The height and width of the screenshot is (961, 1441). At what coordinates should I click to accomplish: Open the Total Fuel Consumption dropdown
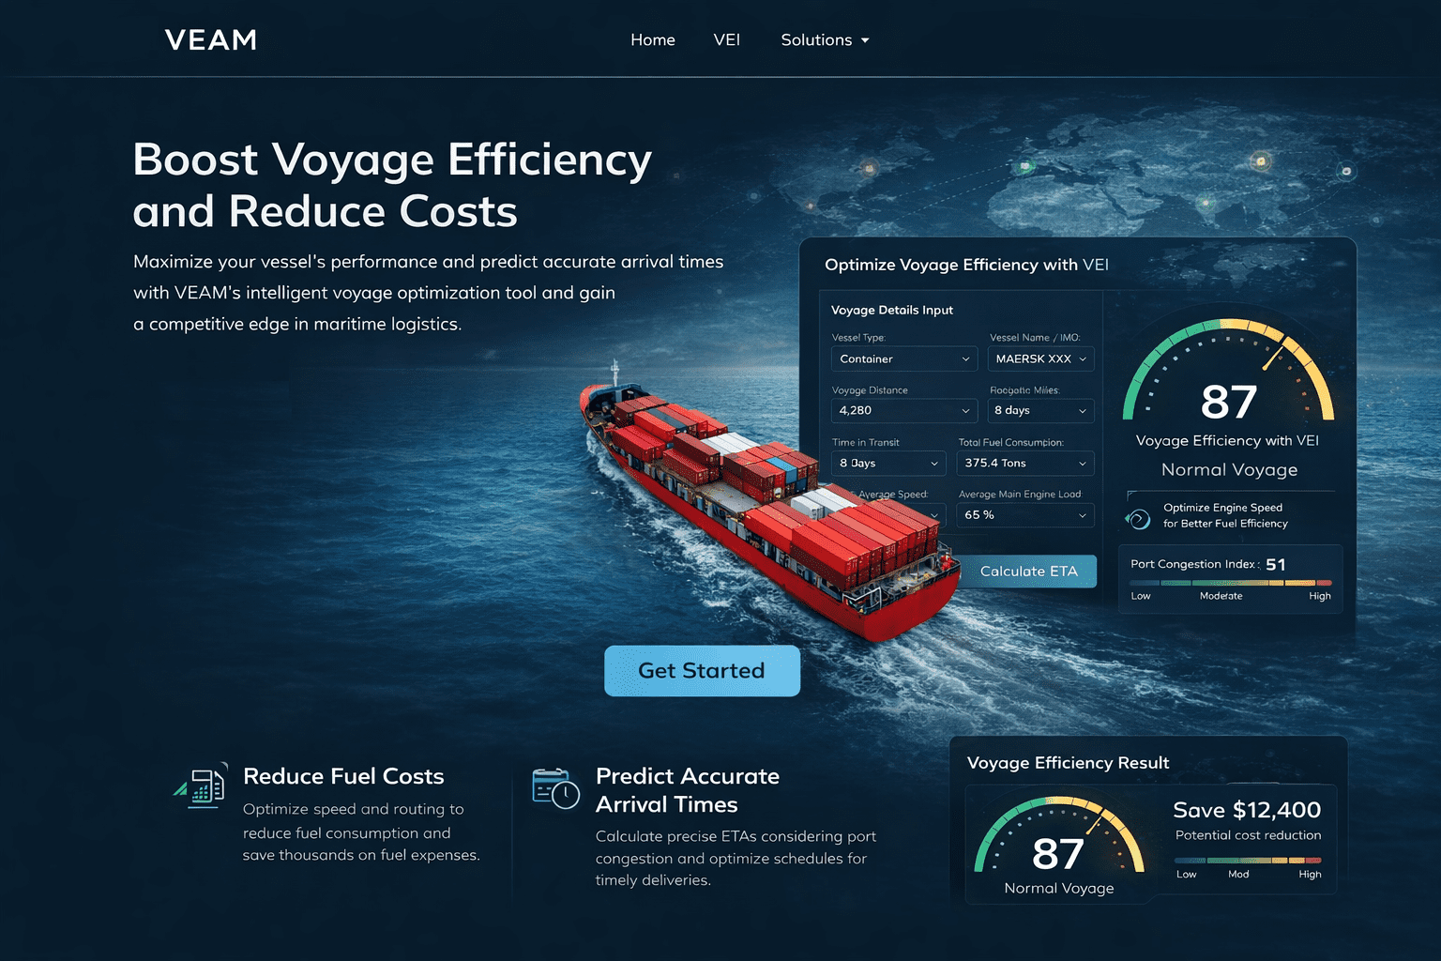click(1024, 464)
